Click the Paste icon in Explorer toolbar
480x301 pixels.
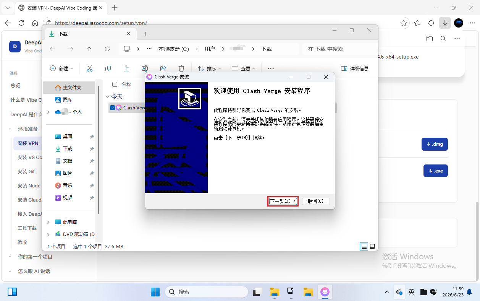(x=126, y=68)
